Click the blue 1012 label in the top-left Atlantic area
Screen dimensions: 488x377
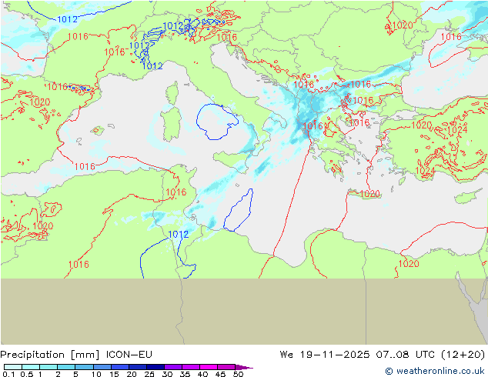point(67,19)
